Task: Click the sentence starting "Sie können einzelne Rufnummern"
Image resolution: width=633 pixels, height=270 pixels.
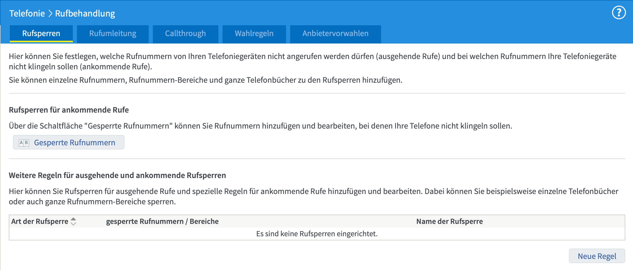Action: [205, 80]
